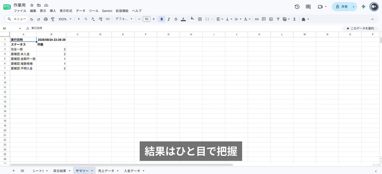Open fill color picker

pos(192,19)
